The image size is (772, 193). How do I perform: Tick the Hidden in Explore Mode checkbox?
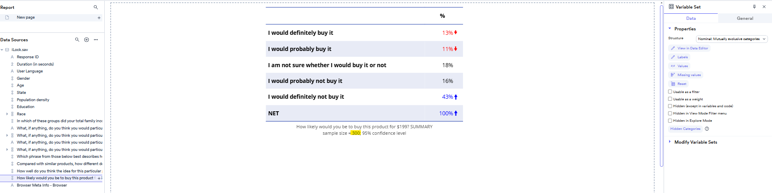670,121
